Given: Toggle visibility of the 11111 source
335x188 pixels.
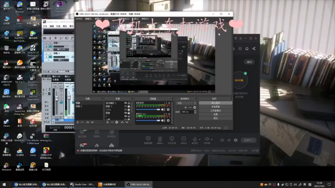Looking at the screenshot, I should tap(125, 109).
